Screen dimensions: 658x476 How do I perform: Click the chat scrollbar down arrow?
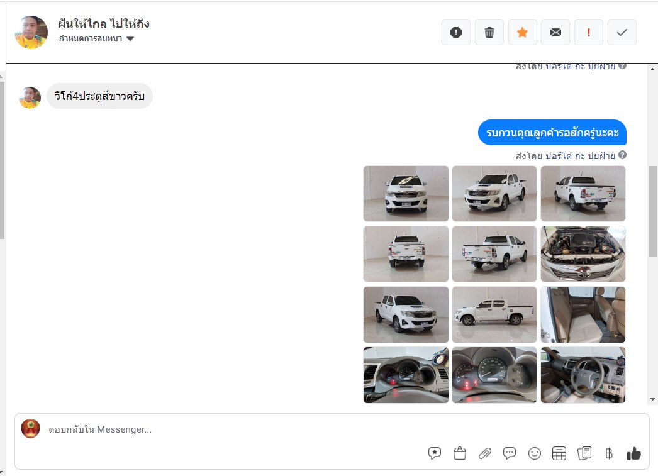pos(652,399)
